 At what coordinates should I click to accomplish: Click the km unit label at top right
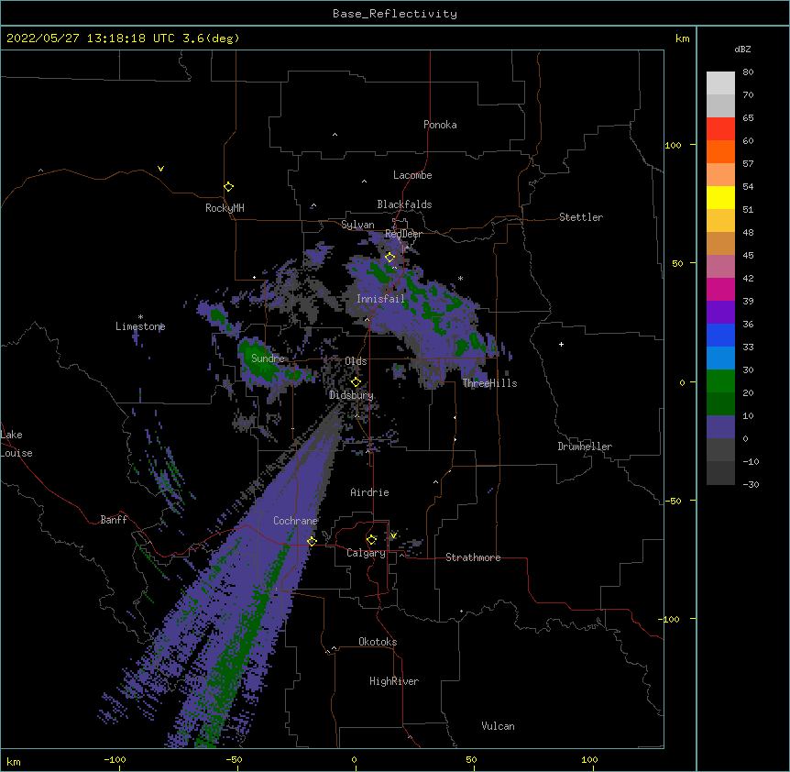click(682, 39)
